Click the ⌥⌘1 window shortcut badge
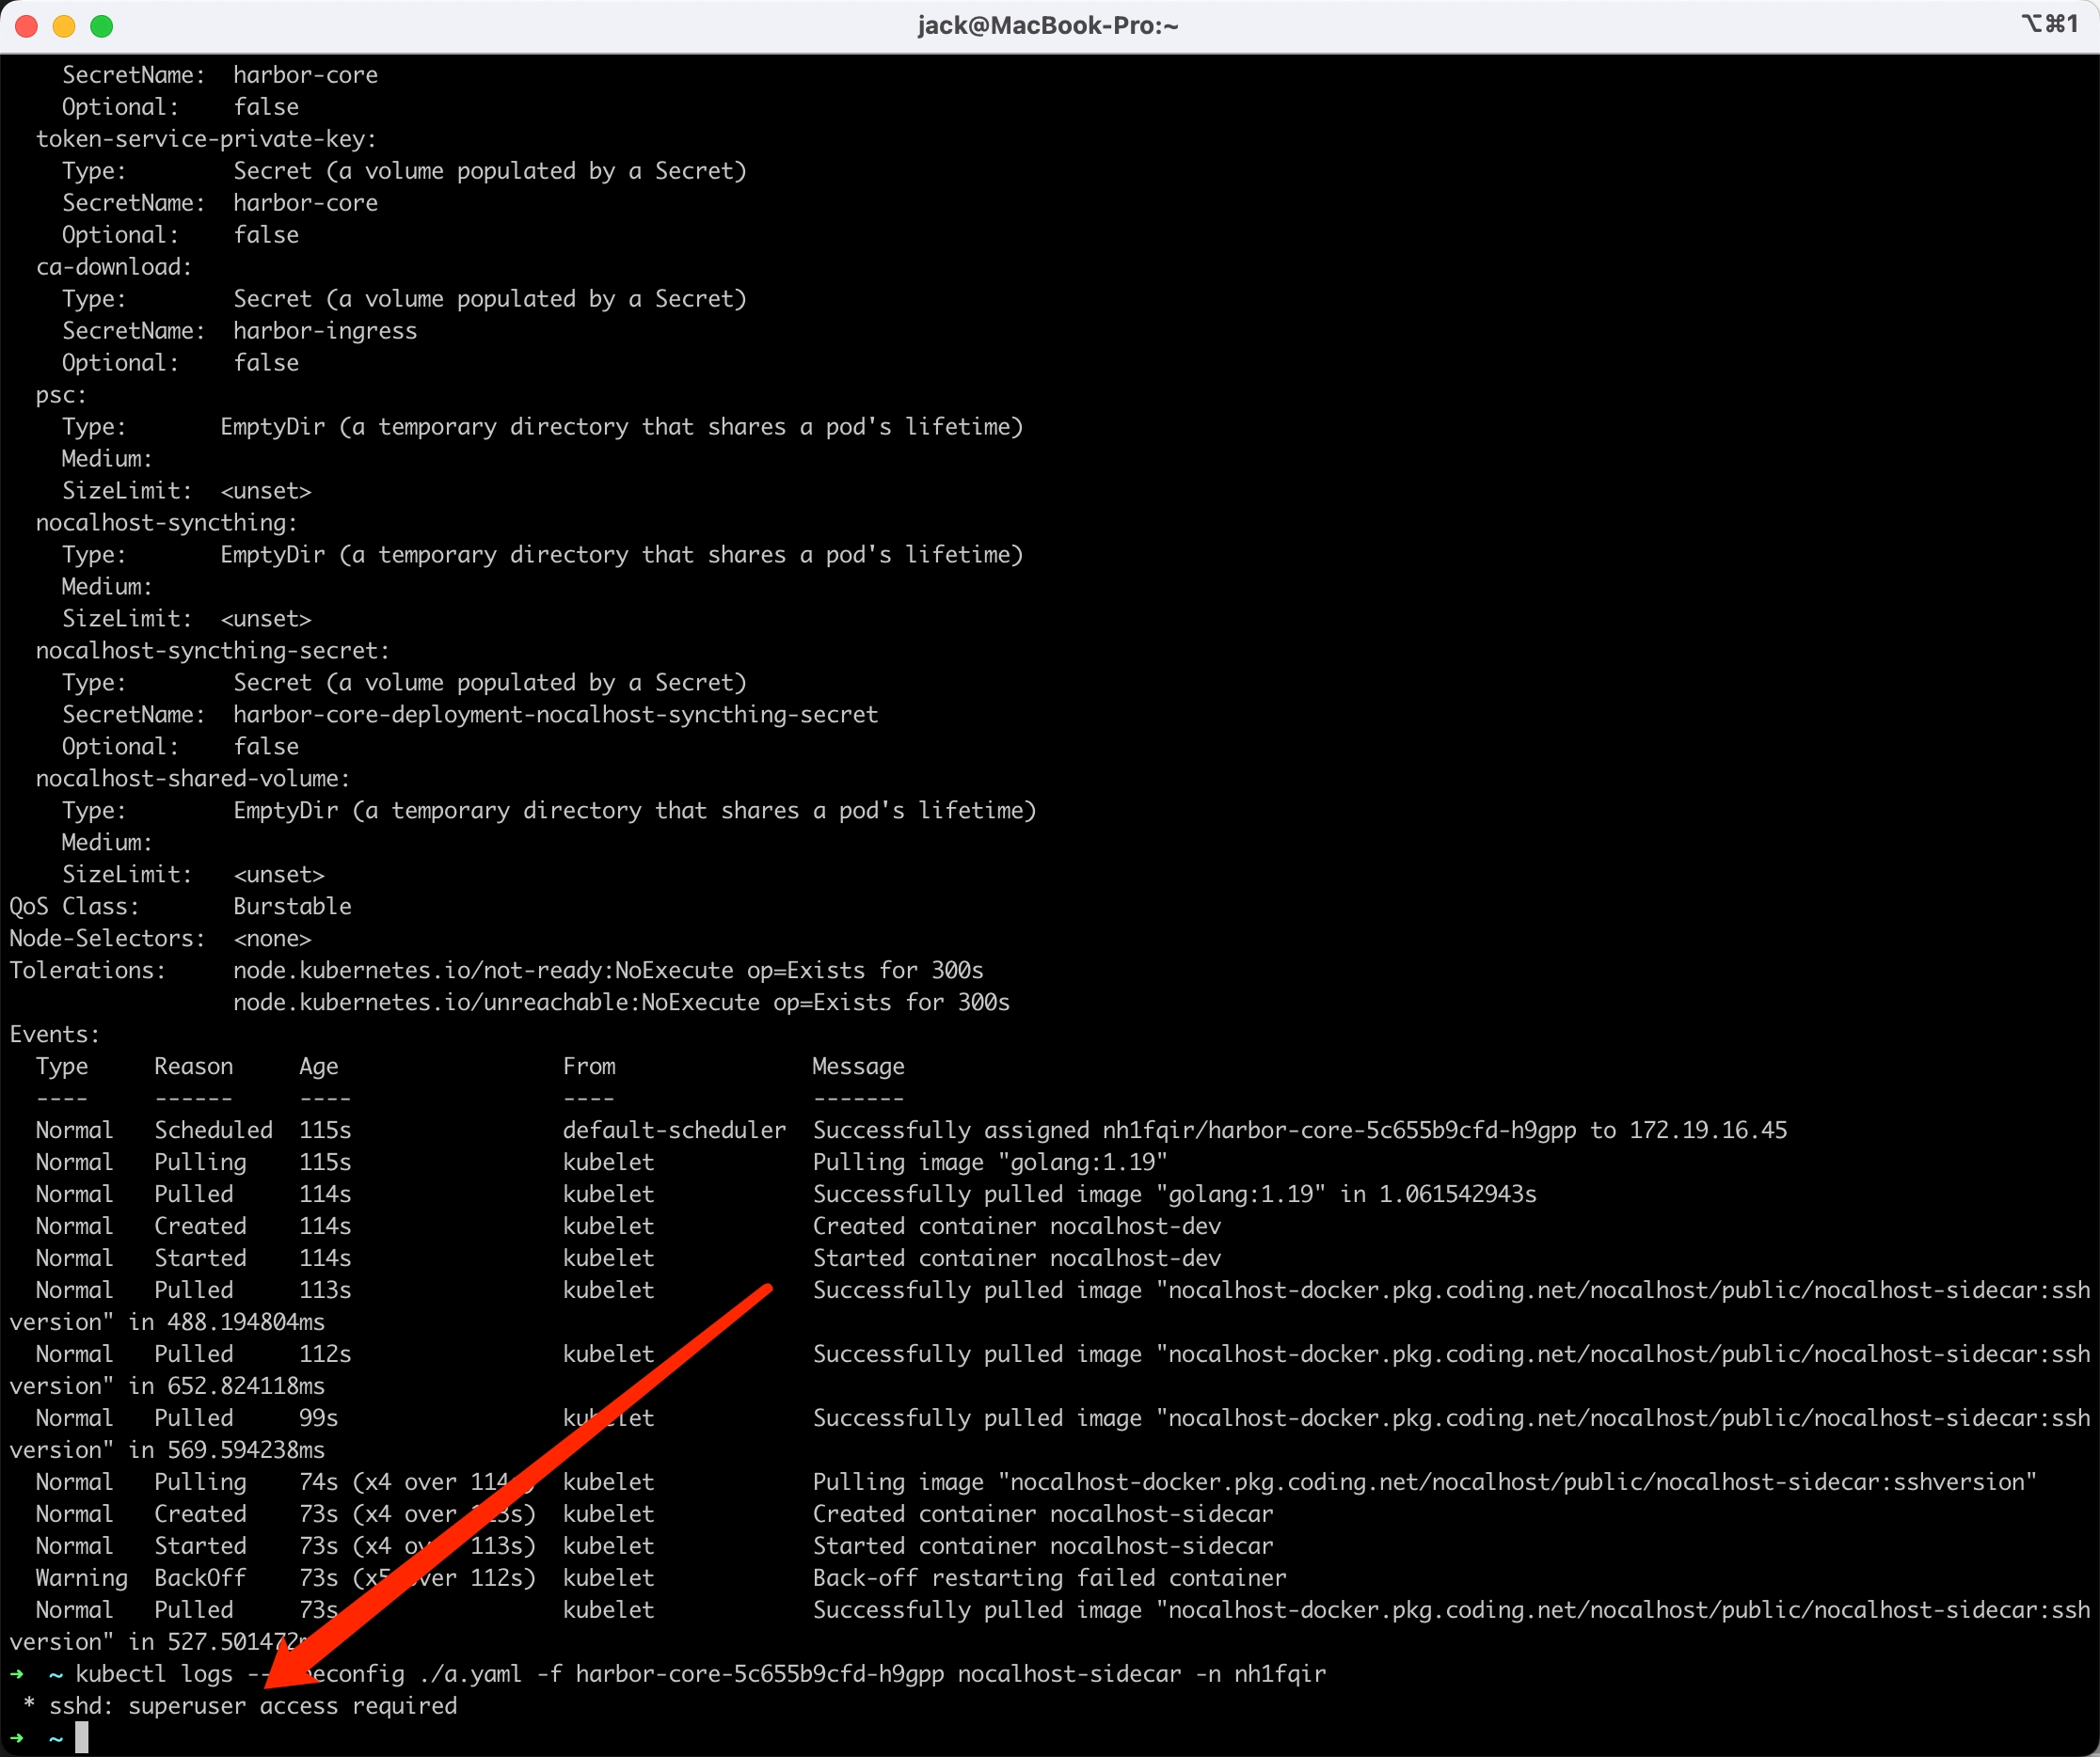 coord(2050,23)
